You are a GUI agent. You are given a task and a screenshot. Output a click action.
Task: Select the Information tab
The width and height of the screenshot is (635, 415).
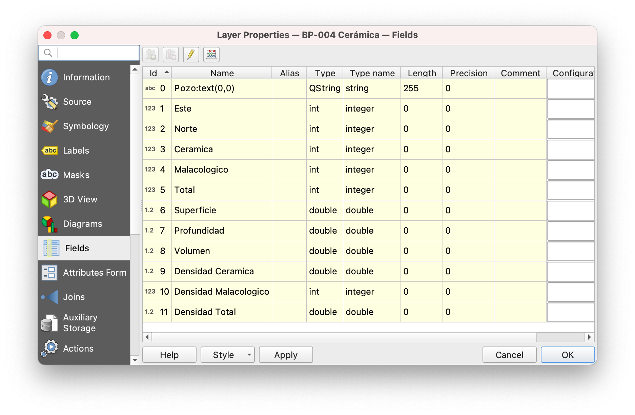[x=86, y=77]
